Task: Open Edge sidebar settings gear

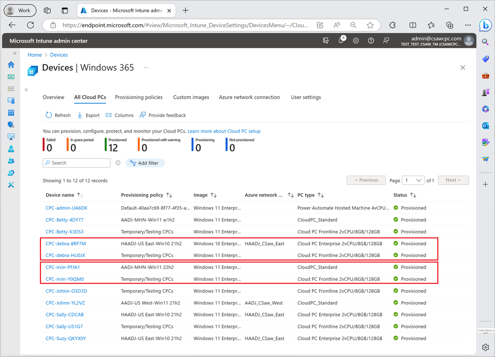Action: [x=485, y=347]
